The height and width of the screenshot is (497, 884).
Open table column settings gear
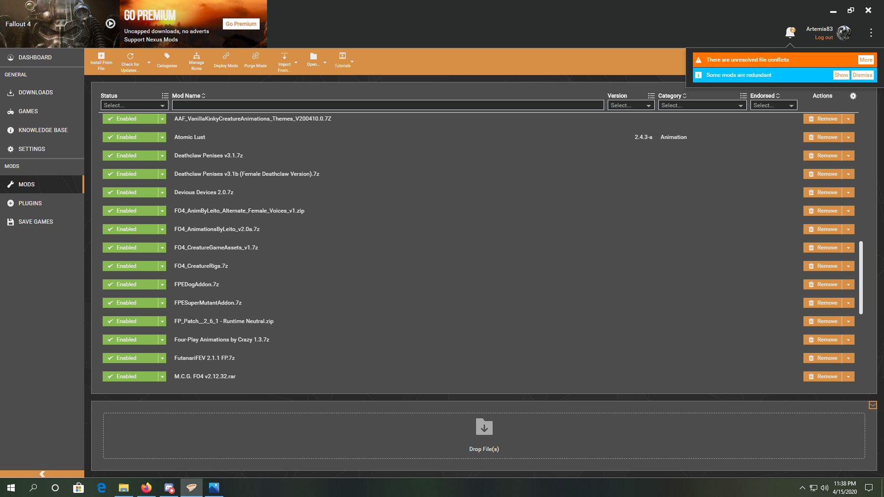853,96
